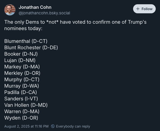This screenshot has width=160, height=131.
Task: Click the plus icon in Follow button
Action: point(138,9)
